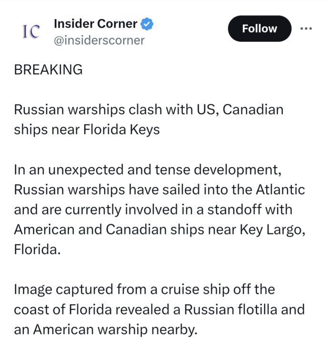Open the IC profile avatar

31,31
